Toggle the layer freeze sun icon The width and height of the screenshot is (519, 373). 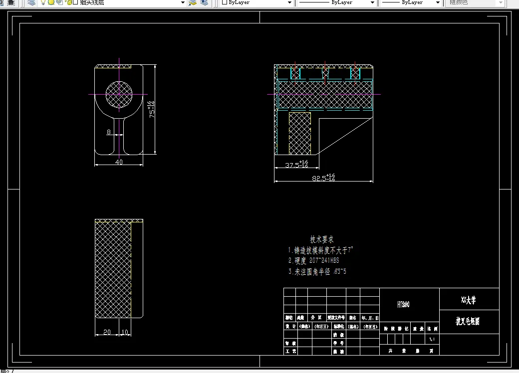pyautogui.click(x=51, y=2)
